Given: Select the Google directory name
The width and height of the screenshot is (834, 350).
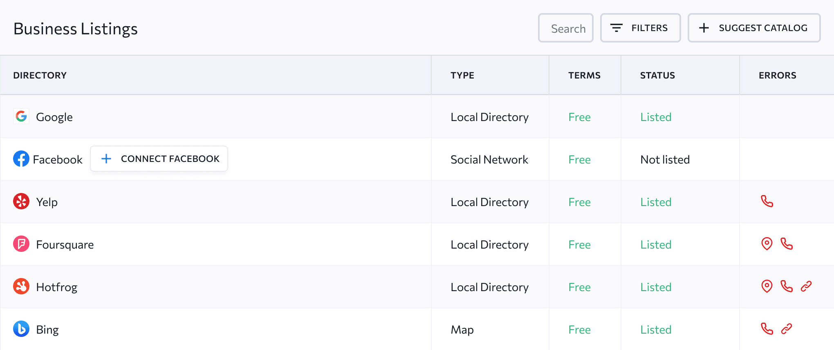Looking at the screenshot, I should point(54,117).
